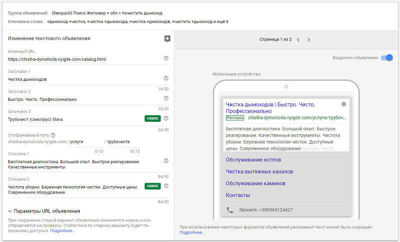Click ad description text in preview
This screenshot has height=242, width=400.
283,139
